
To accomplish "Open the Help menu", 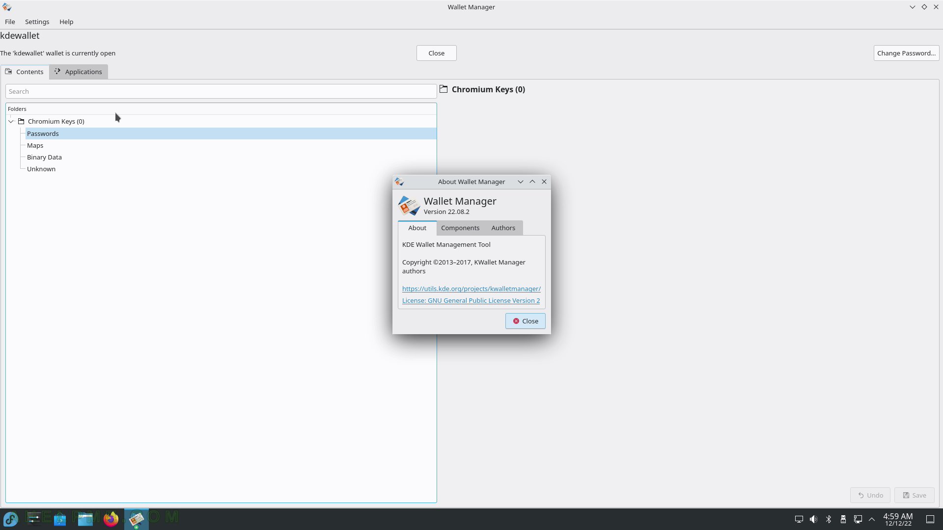I will click(x=66, y=22).
